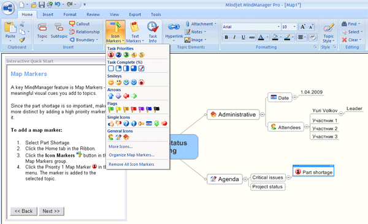Click the Save icon in quick access toolbar

click(x=42, y=4)
